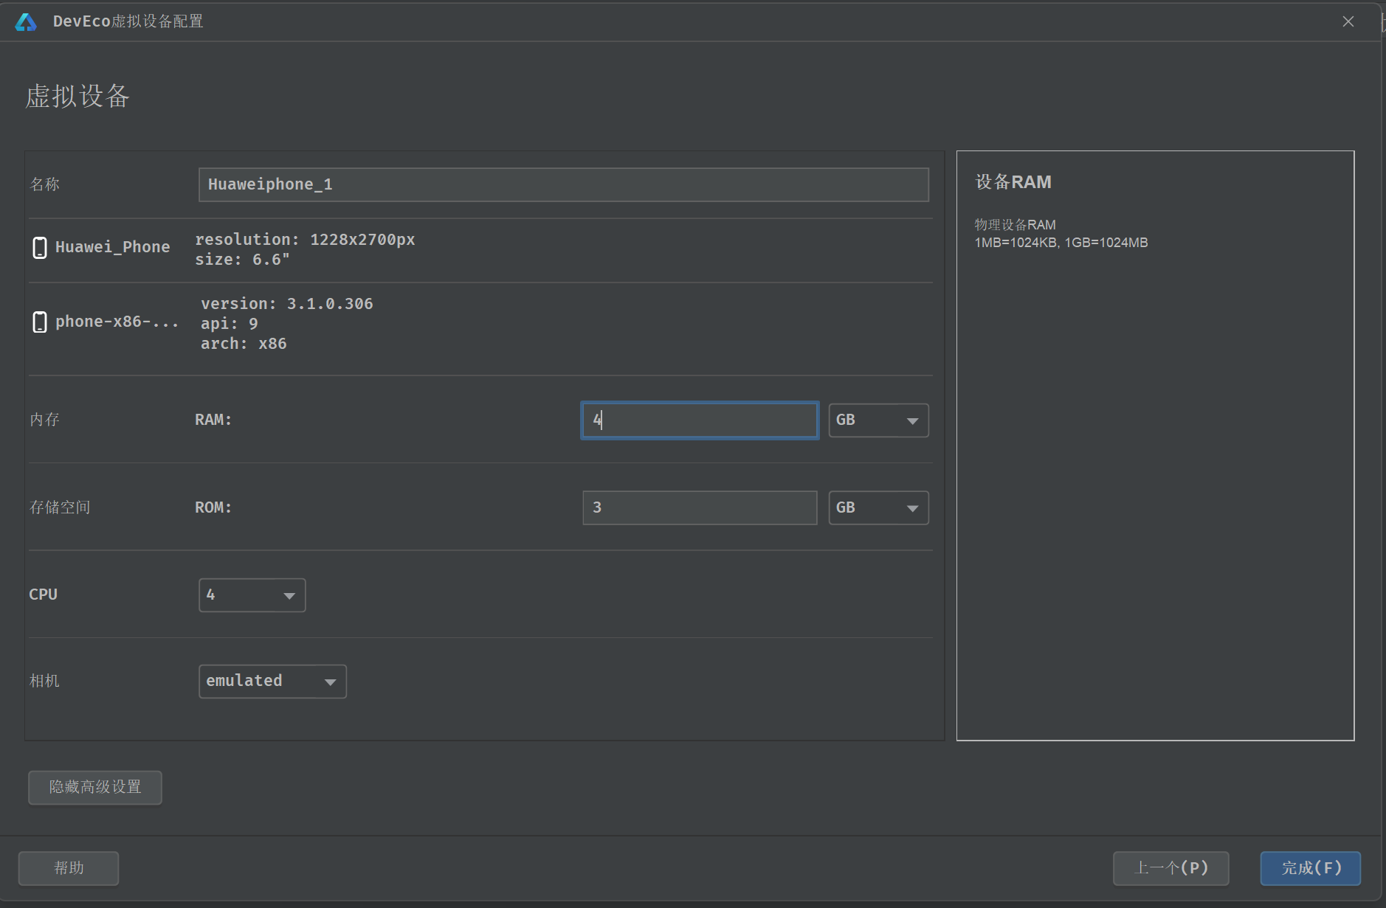Click the 1MB=1024KB, 1GB=1024MB note
1386x908 pixels.
click(x=1061, y=243)
